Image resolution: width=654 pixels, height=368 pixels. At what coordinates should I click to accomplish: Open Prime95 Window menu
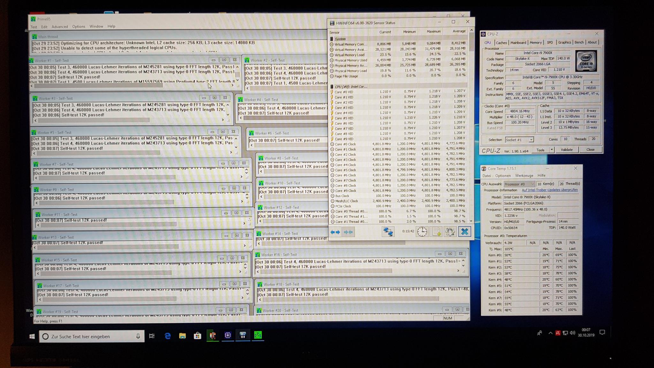coord(96,26)
